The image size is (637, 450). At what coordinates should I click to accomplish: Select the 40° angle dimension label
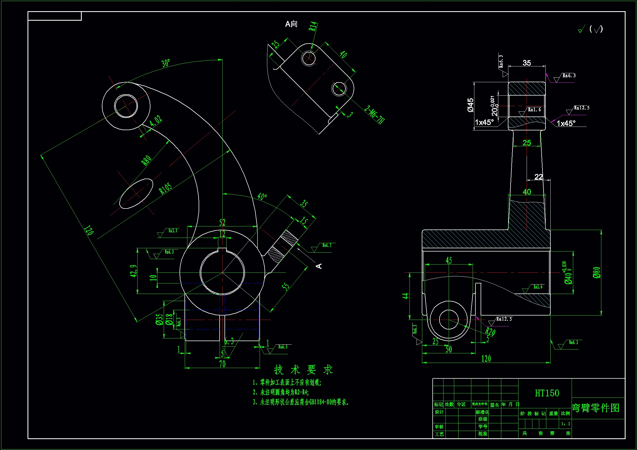tap(262, 197)
